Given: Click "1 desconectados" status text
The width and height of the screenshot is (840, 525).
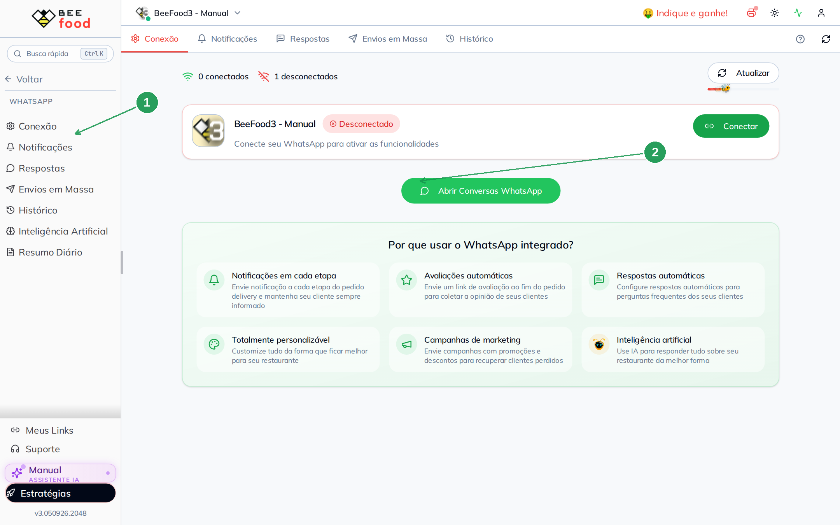Looking at the screenshot, I should (306, 77).
